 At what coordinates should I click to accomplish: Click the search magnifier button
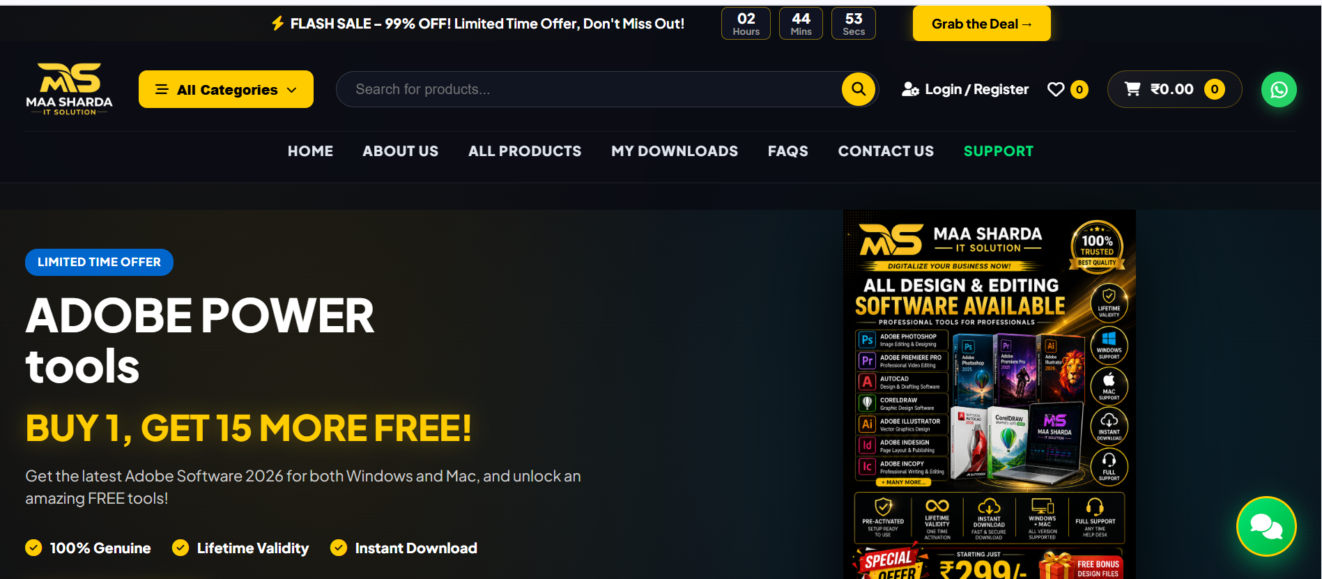(859, 89)
